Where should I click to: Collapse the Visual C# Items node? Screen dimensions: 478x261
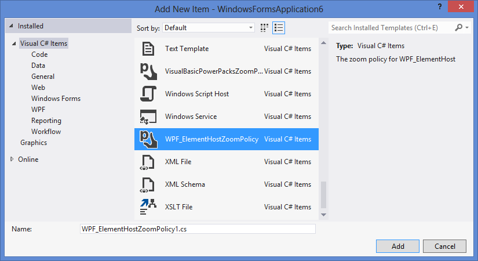[13, 43]
